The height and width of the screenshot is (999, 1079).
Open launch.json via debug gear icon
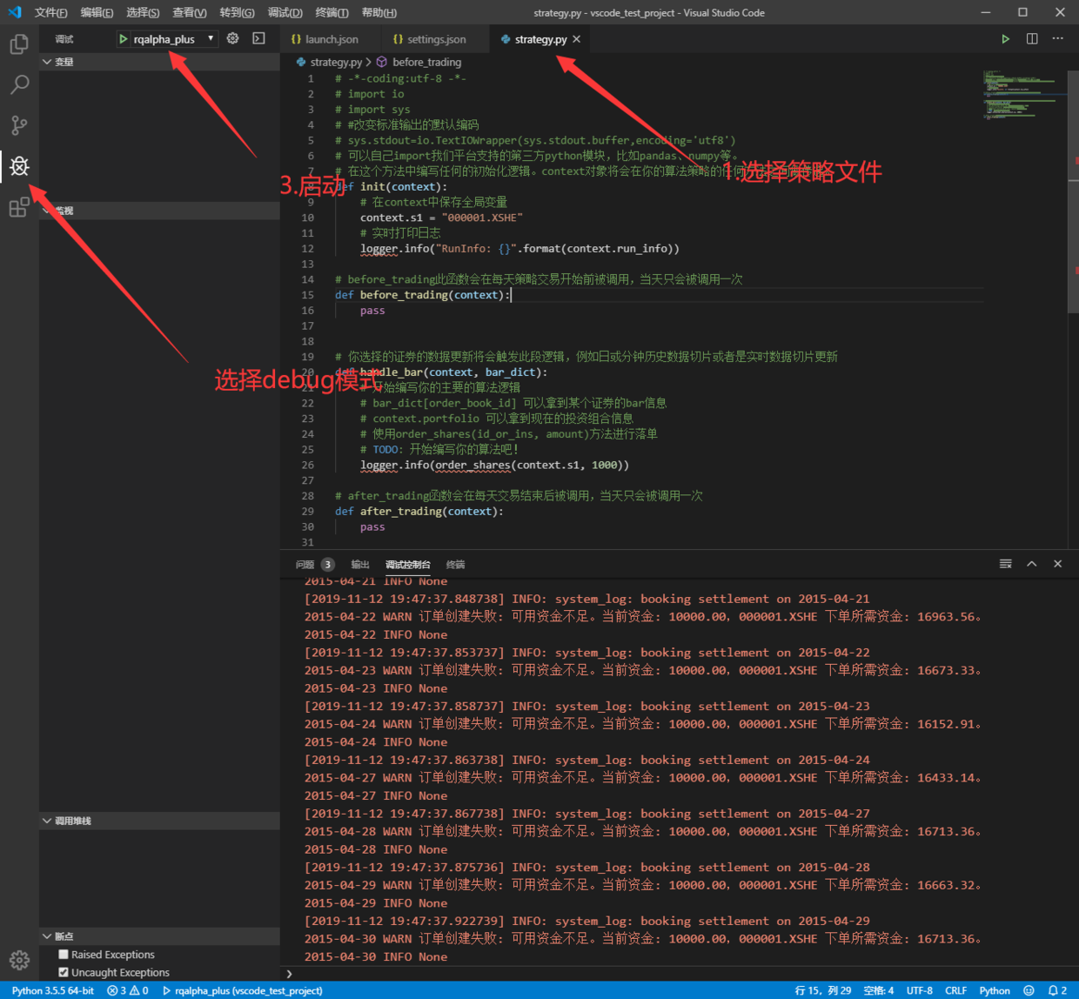(x=232, y=38)
